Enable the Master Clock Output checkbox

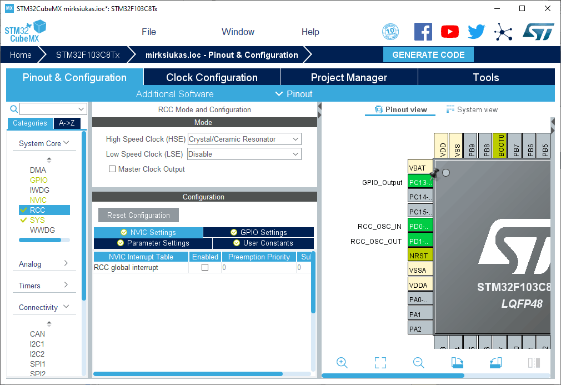pyautogui.click(x=112, y=169)
